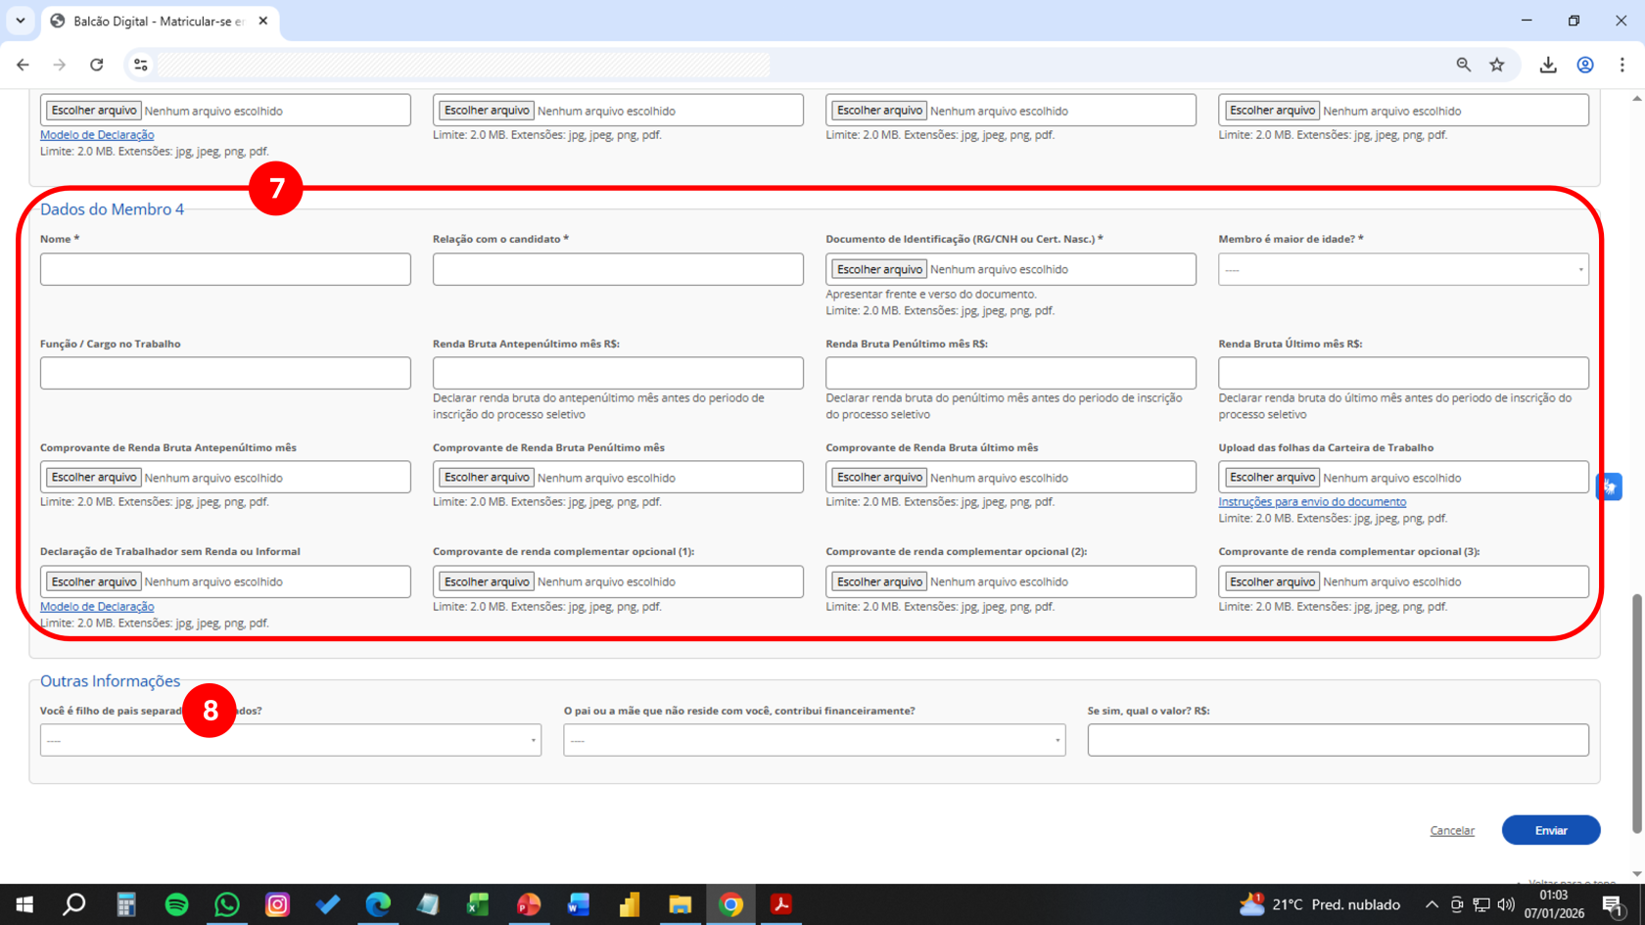The image size is (1645, 925).
Task: Select the Balcão Digital browser tab
Action: tap(157, 21)
